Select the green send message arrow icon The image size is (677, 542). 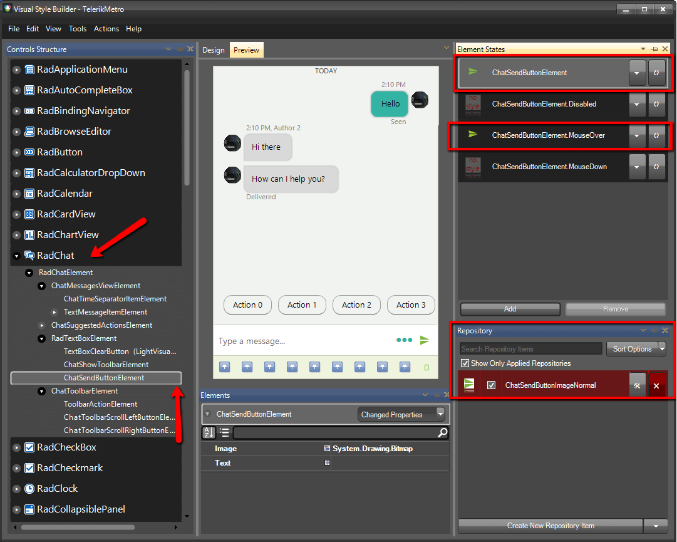point(425,340)
